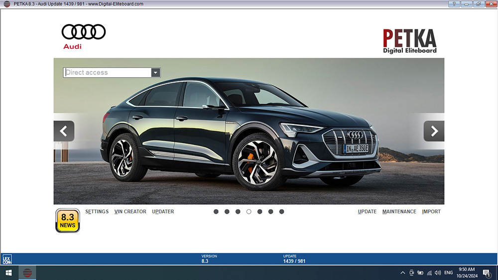The width and height of the screenshot is (498, 280).
Task: Select seventh slideshow dot
Action: [x=281, y=212]
